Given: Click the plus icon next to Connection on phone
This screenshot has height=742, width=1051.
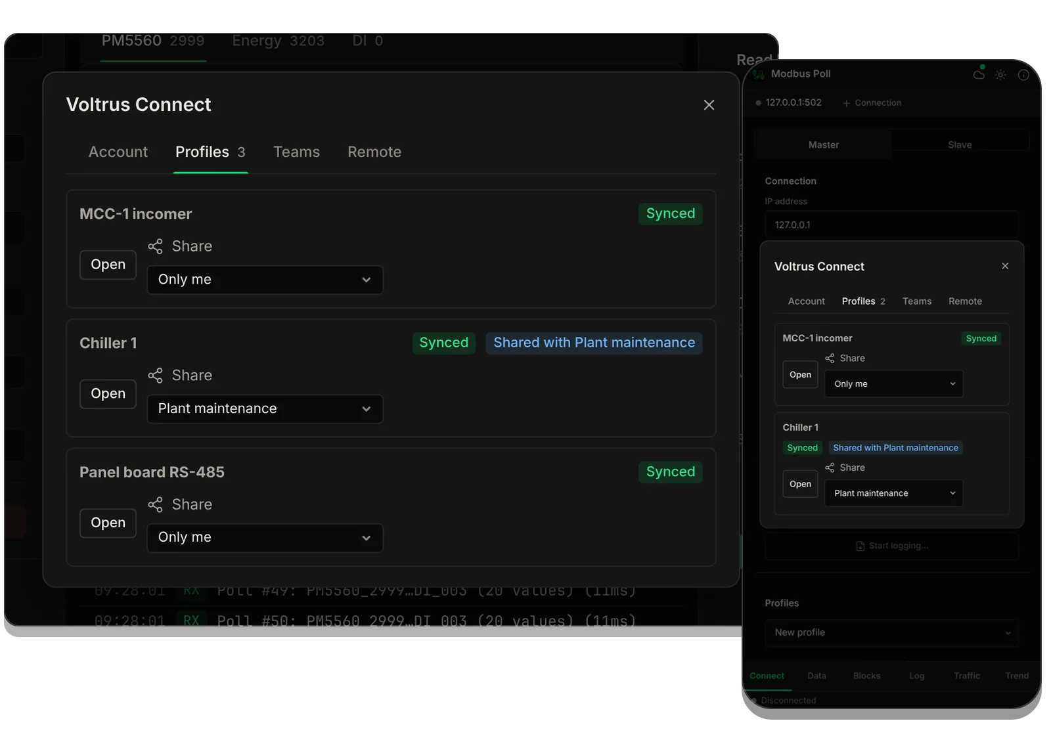Looking at the screenshot, I should (847, 103).
